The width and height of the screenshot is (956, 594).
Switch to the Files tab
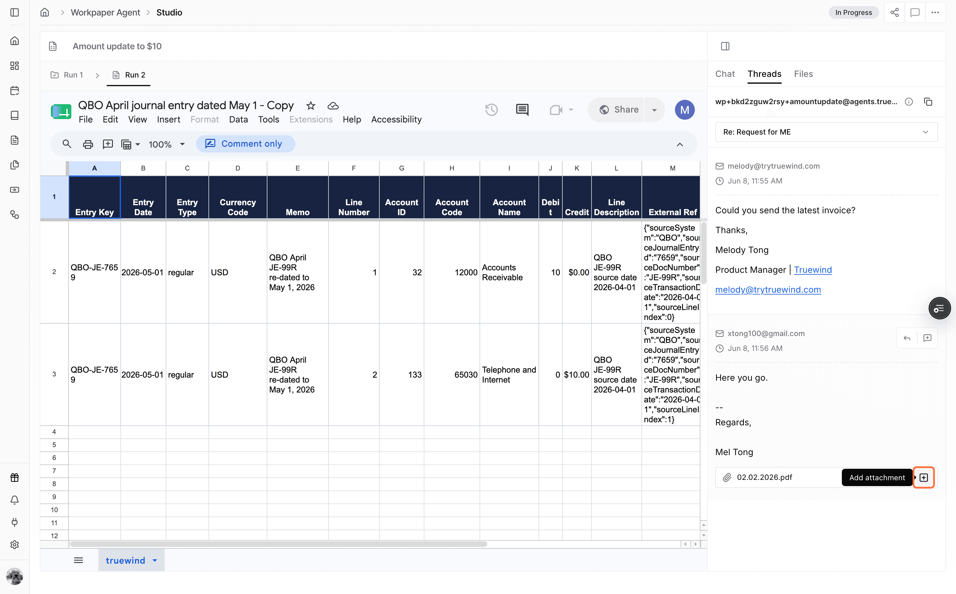(803, 74)
